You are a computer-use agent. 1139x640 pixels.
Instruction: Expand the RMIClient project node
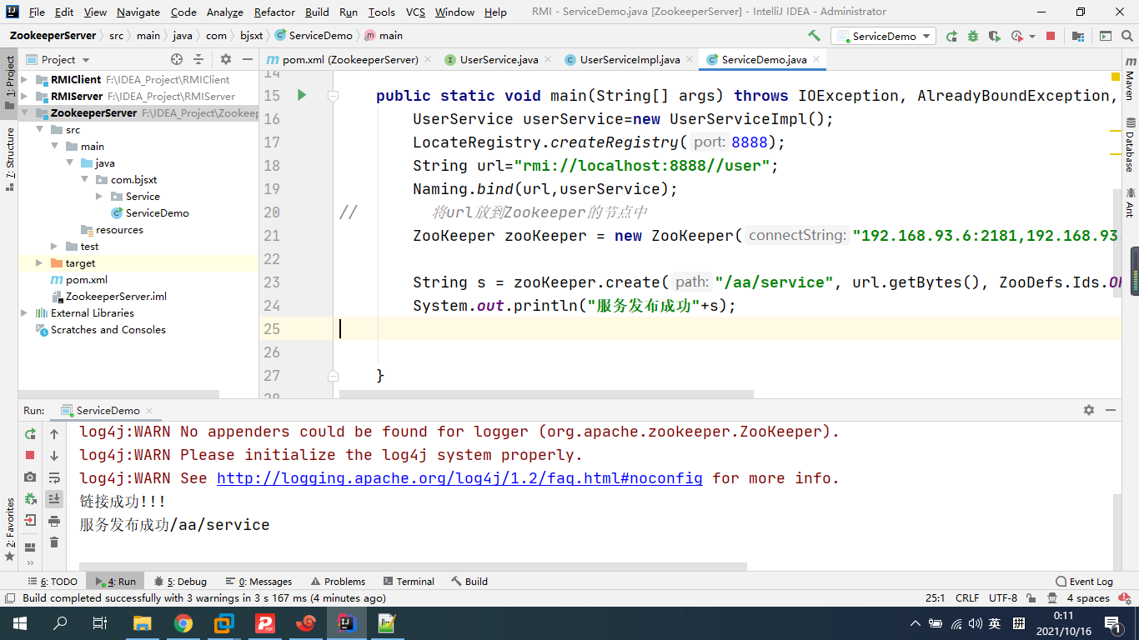(24, 79)
